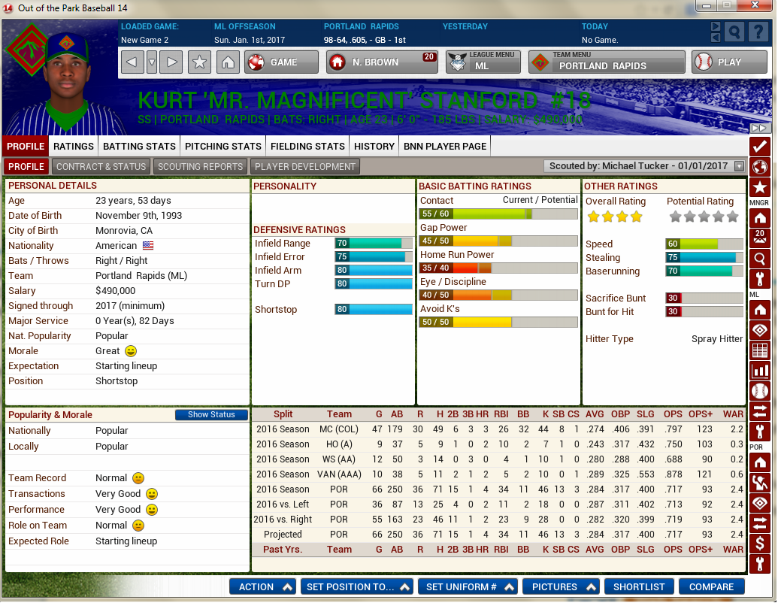Viewport: 778px width, 603px height.
Task: Open the transactions arrows icon in the ML group
Action: tap(760, 412)
